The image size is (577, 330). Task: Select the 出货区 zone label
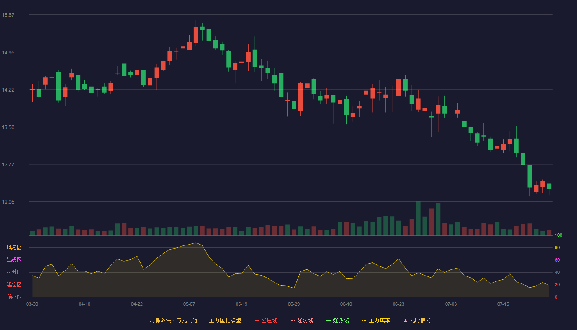click(x=14, y=260)
